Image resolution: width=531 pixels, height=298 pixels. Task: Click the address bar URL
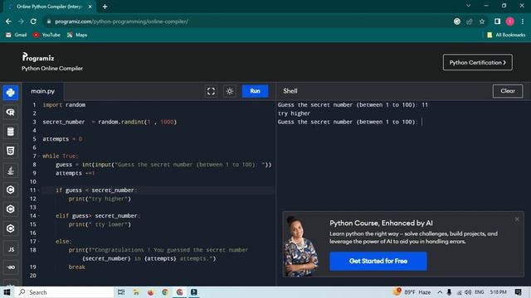coord(122,22)
